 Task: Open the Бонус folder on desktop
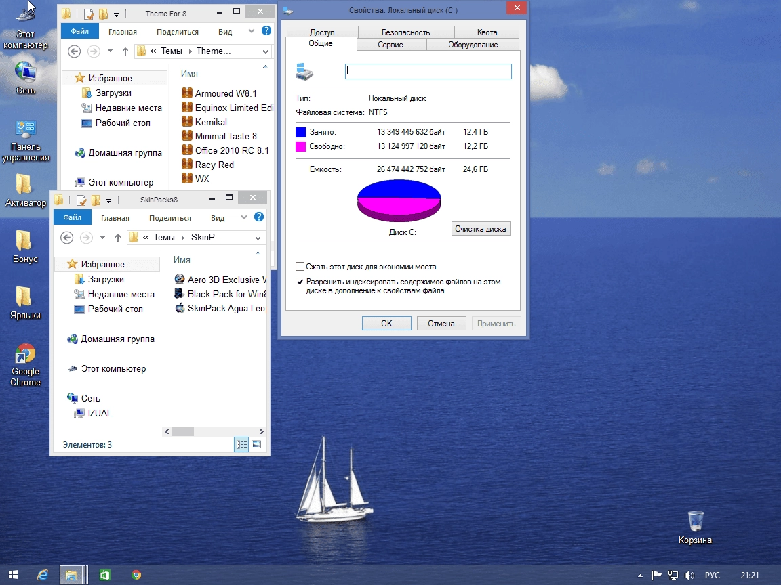pyautogui.click(x=25, y=246)
